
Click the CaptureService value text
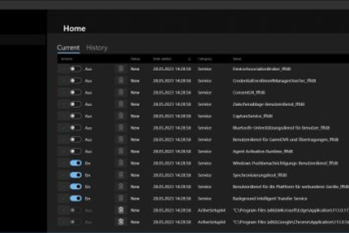253,116
